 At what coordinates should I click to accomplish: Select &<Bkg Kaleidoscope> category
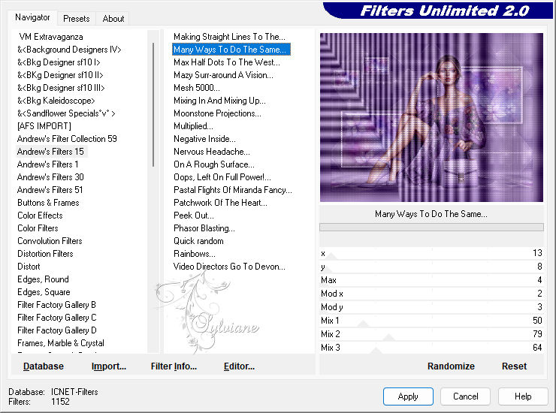(56, 101)
